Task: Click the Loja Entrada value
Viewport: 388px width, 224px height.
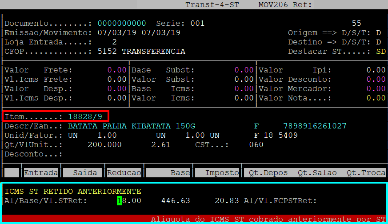Action: click(114, 42)
